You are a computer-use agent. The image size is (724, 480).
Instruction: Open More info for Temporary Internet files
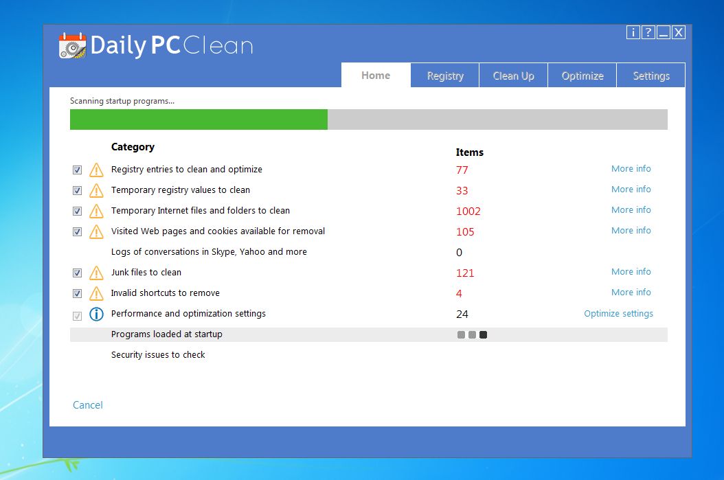(631, 209)
